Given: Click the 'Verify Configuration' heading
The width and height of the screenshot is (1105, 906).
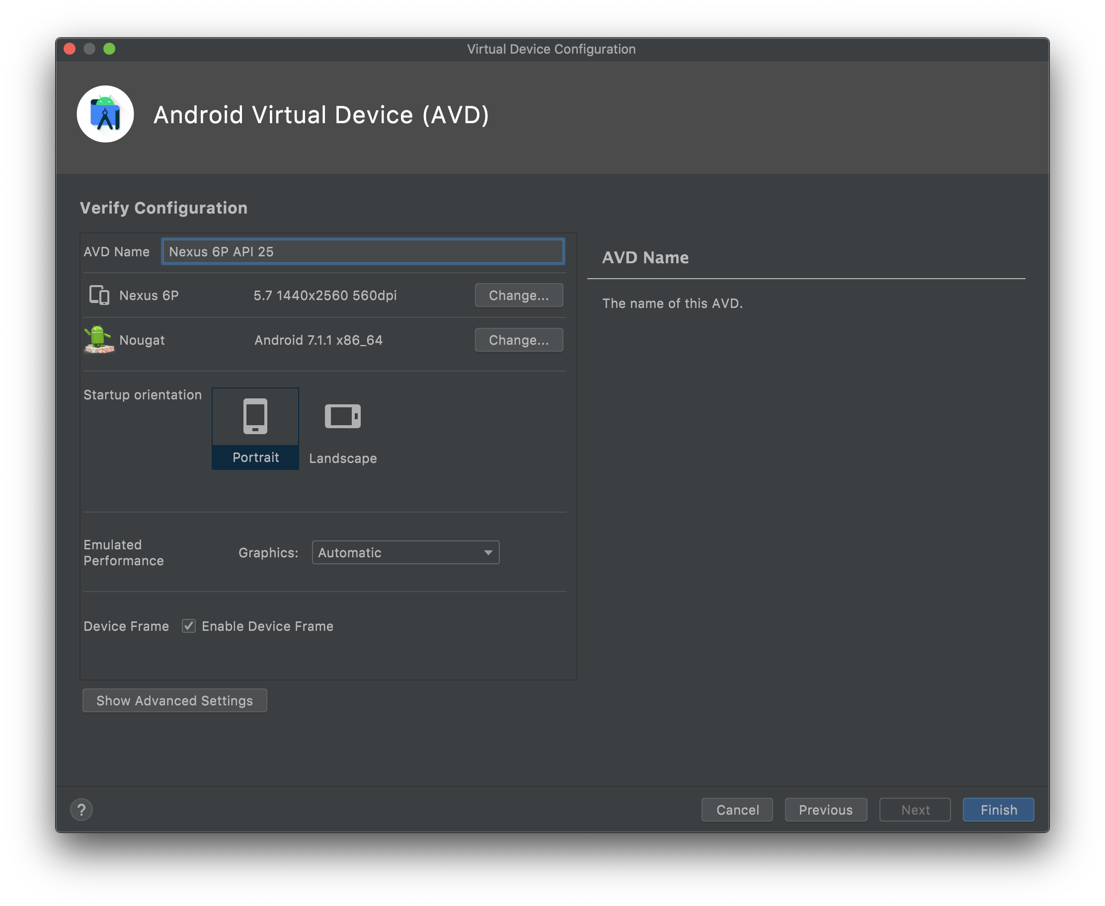Looking at the screenshot, I should pos(163,208).
